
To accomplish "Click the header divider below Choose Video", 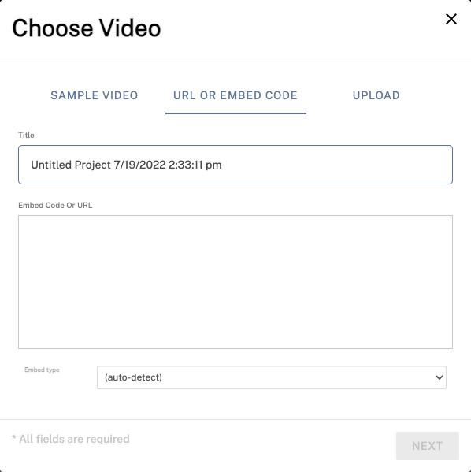I will coord(235,58).
